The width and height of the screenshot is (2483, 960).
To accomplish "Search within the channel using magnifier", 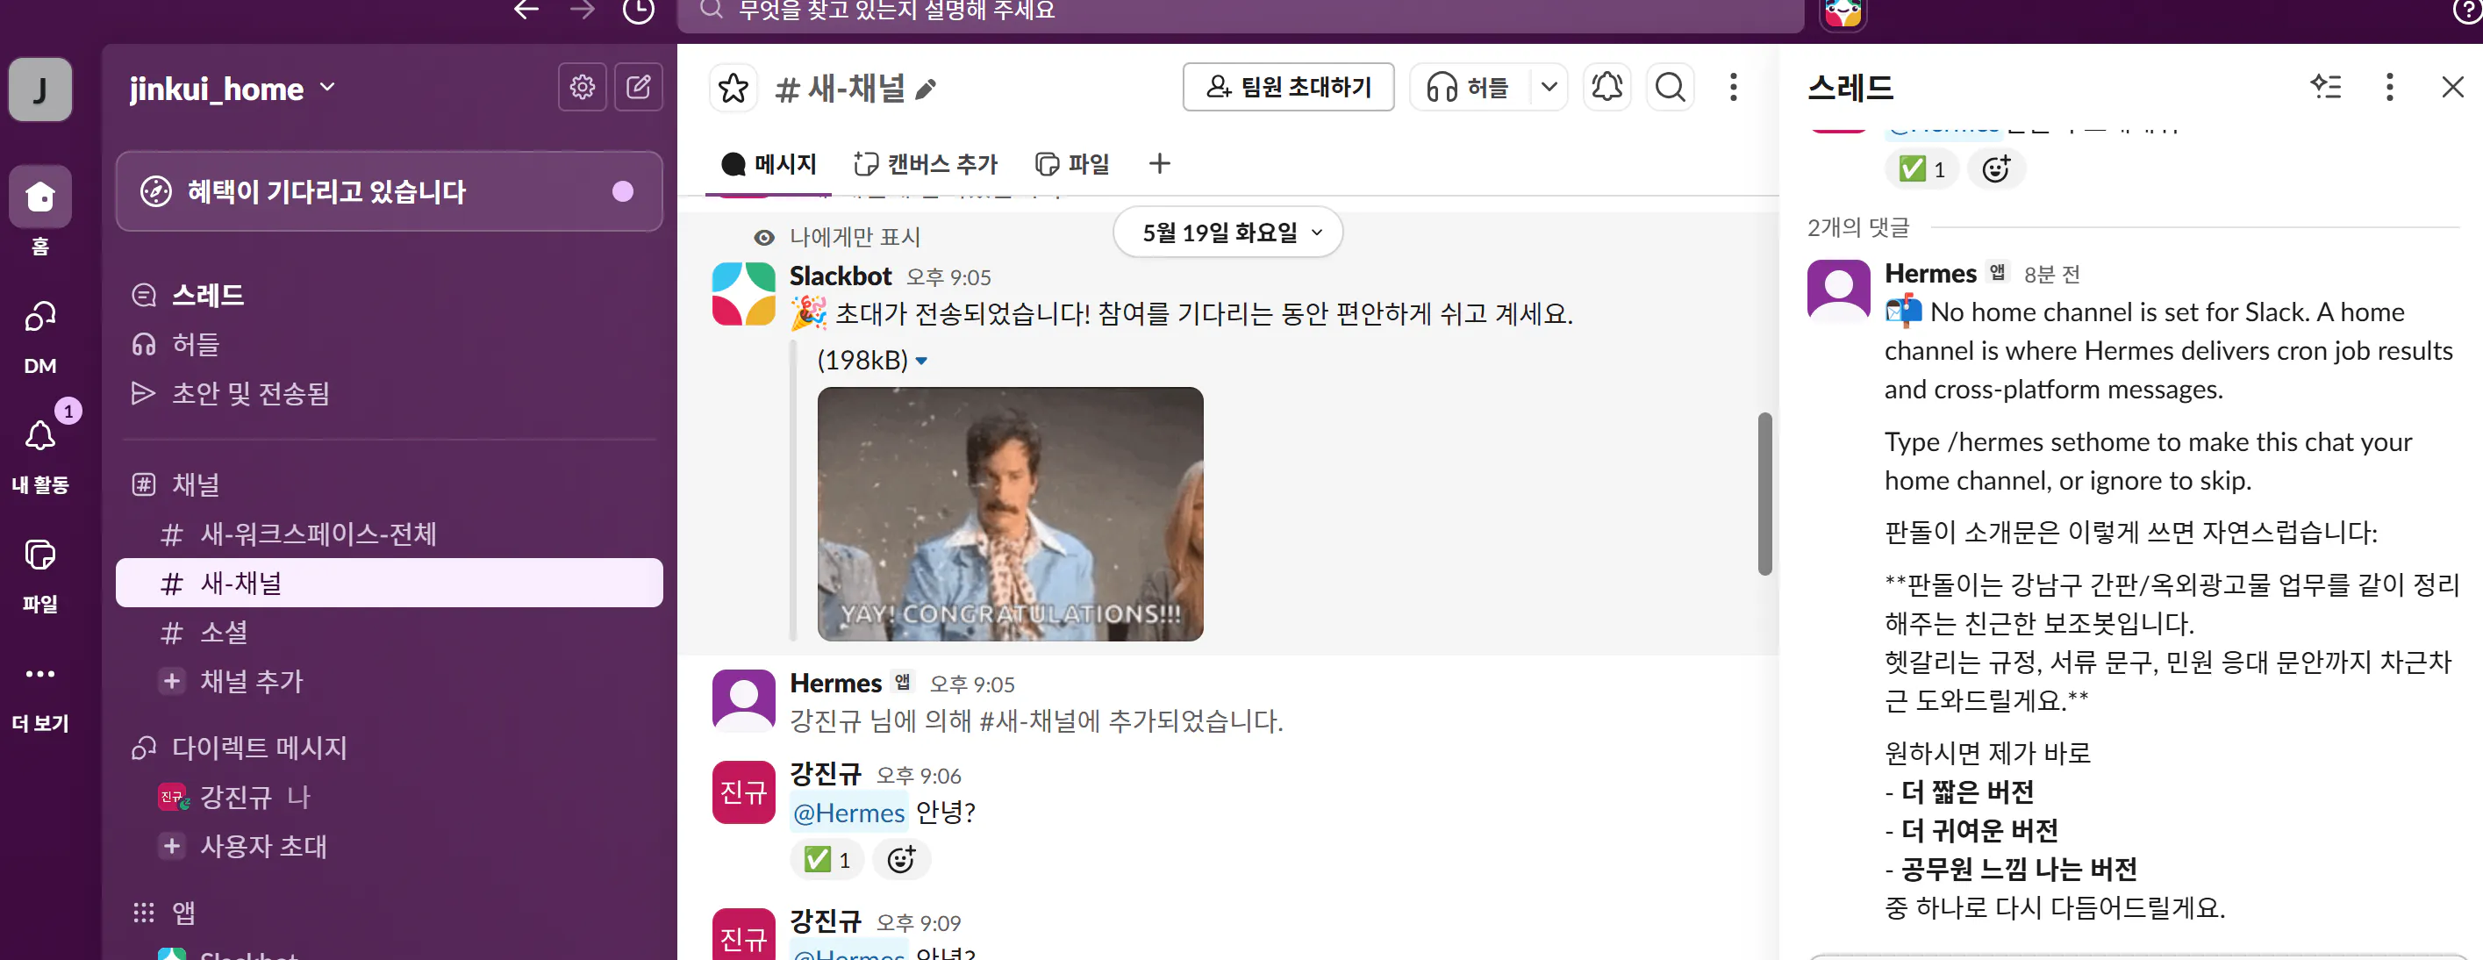I will point(1671,88).
